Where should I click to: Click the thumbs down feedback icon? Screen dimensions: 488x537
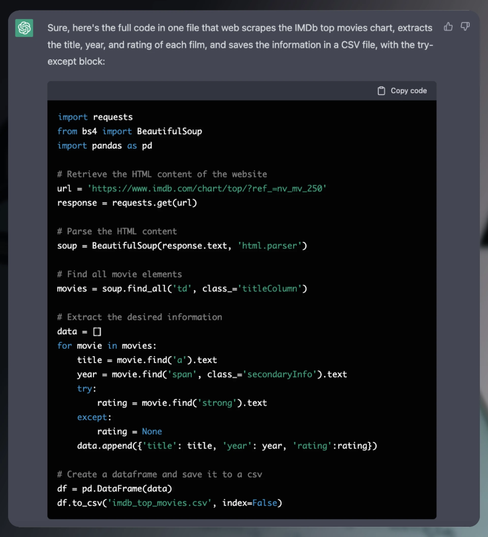coord(465,26)
